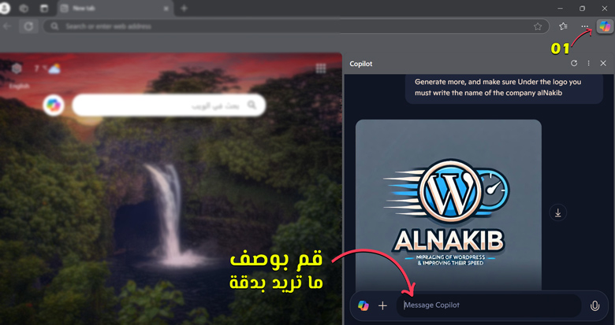The height and width of the screenshot is (325, 615).
Task: Go back with the back arrow
Action: pos(7,27)
